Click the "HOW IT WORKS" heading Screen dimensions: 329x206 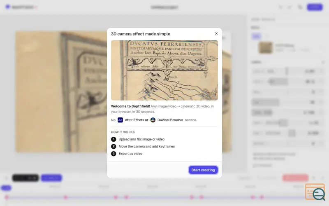point(123,132)
